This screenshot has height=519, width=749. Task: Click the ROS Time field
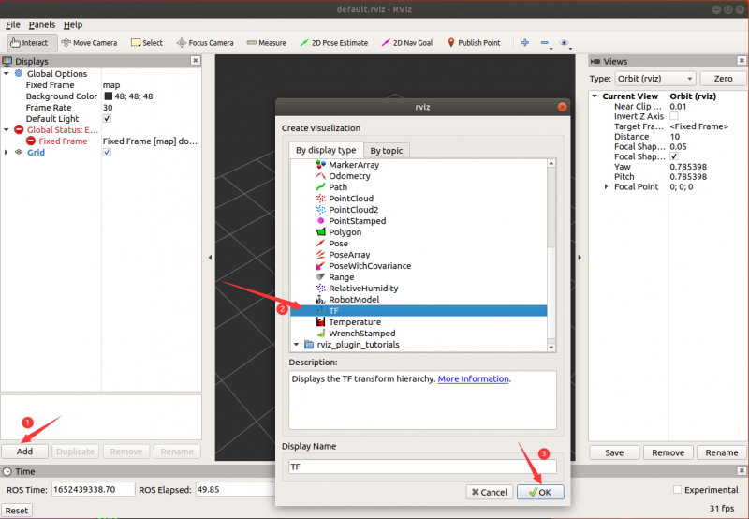pos(93,489)
